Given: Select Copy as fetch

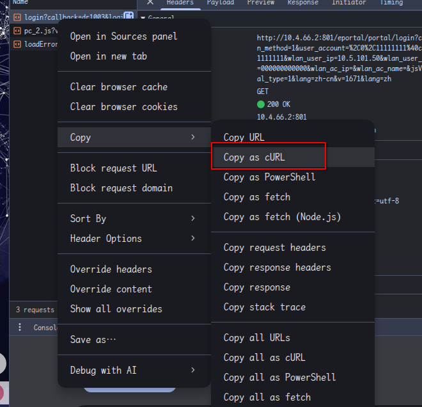Looking at the screenshot, I should coord(293,197).
